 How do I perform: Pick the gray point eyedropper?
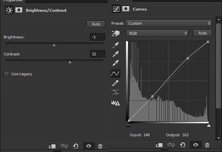[x=116, y=54]
